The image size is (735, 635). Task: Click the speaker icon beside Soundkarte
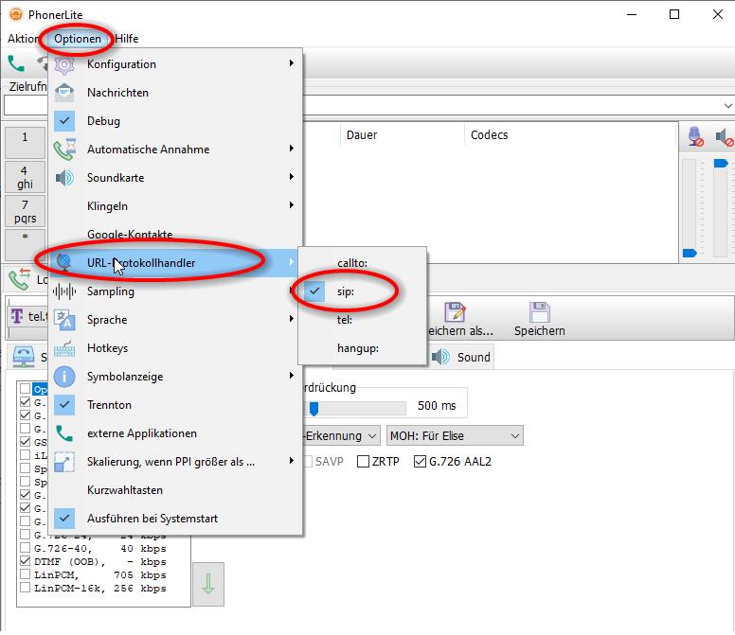pyautogui.click(x=64, y=178)
